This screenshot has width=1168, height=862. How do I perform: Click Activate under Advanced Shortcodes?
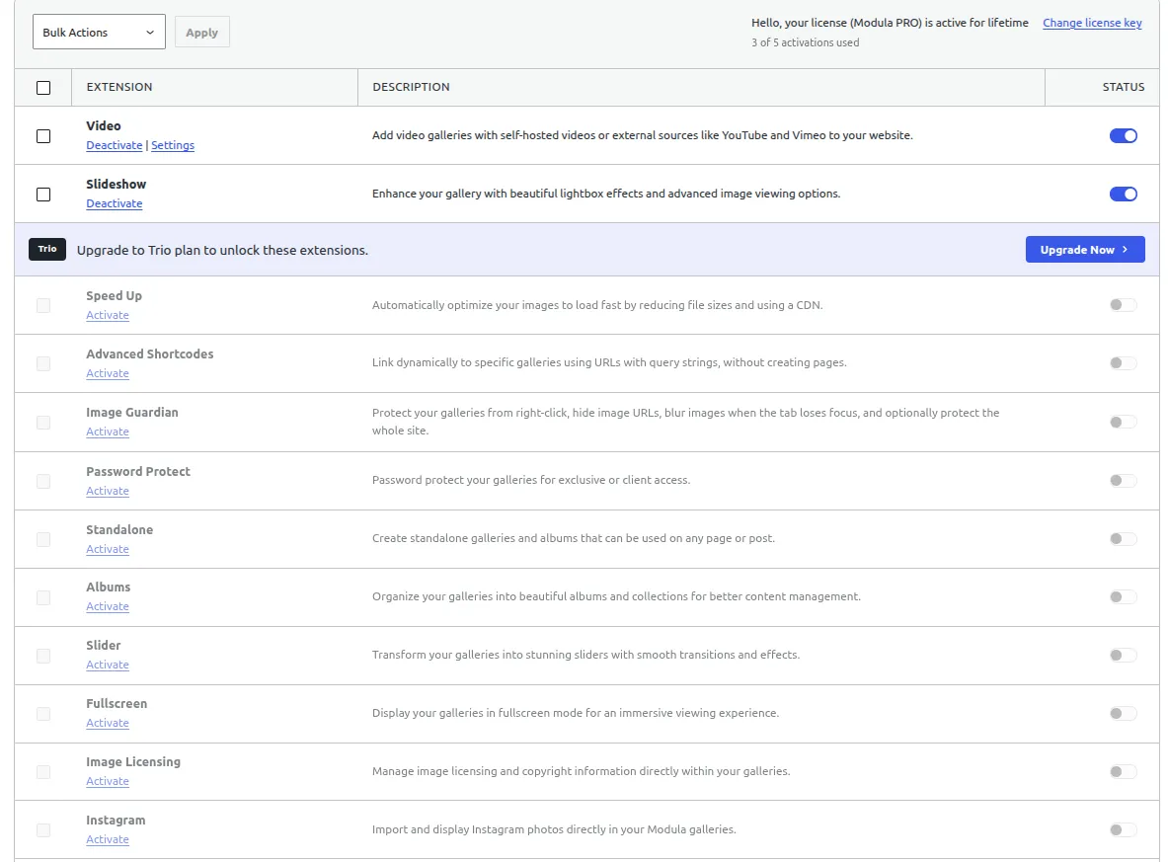click(x=108, y=373)
